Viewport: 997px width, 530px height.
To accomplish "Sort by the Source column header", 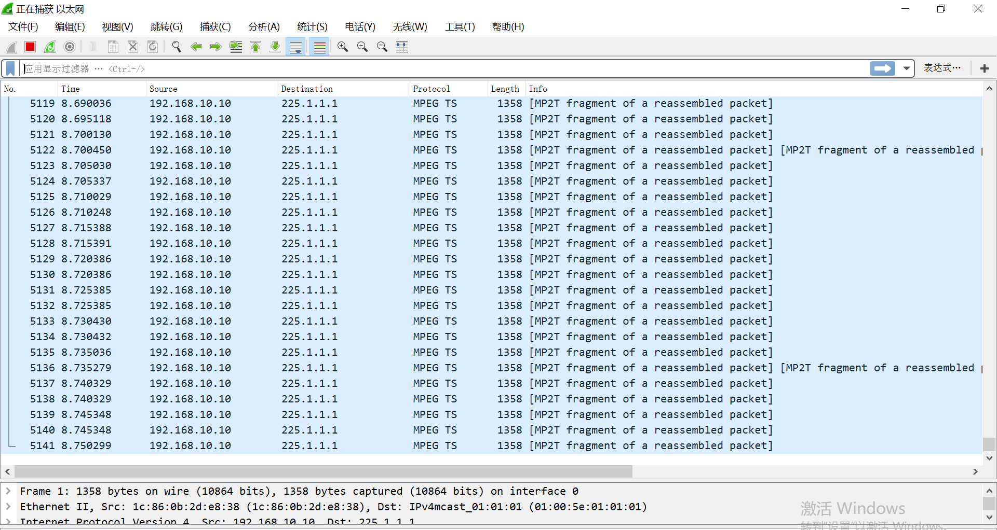I will [212, 89].
